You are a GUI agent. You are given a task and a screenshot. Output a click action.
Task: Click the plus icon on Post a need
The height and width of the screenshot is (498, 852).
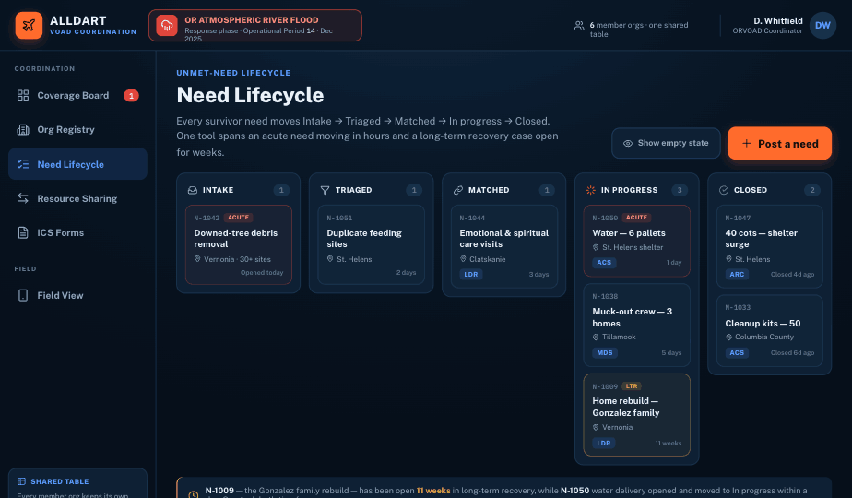point(747,144)
